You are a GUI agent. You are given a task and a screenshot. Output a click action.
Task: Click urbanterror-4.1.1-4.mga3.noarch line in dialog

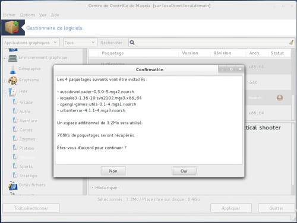pos(91,110)
